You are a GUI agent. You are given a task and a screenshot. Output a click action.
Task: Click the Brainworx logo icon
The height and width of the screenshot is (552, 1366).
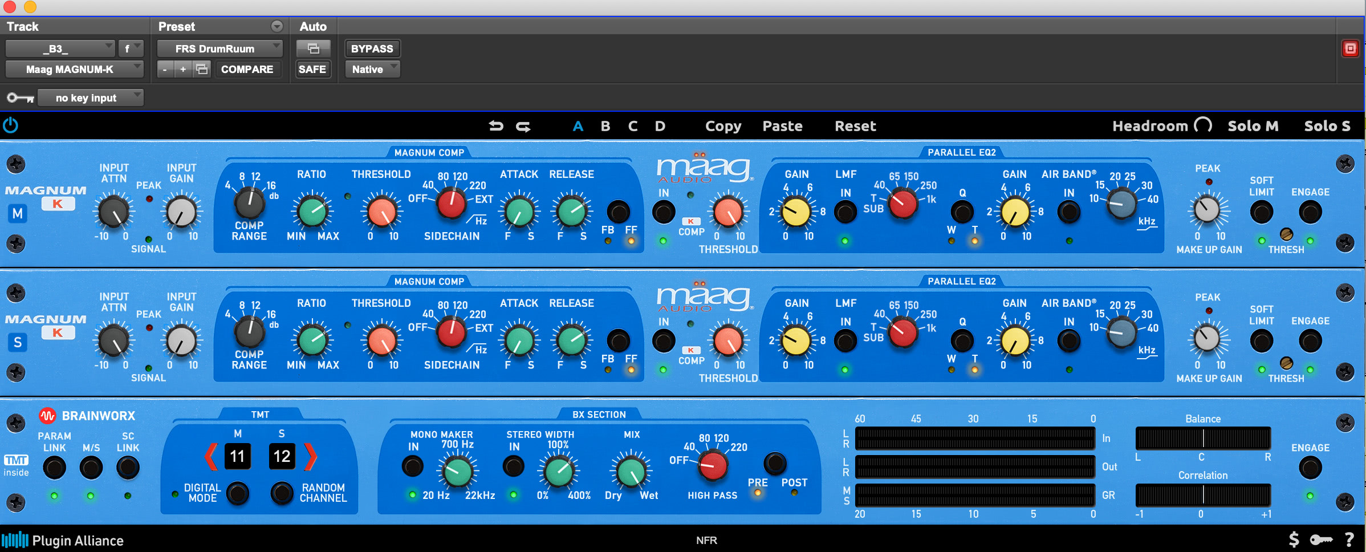pos(47,416)
